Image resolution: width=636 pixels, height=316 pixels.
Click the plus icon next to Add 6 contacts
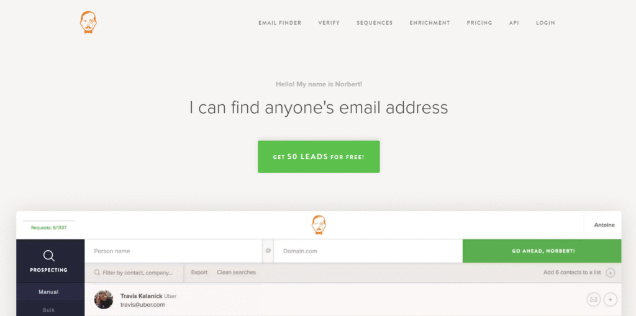tap(611, 273)
